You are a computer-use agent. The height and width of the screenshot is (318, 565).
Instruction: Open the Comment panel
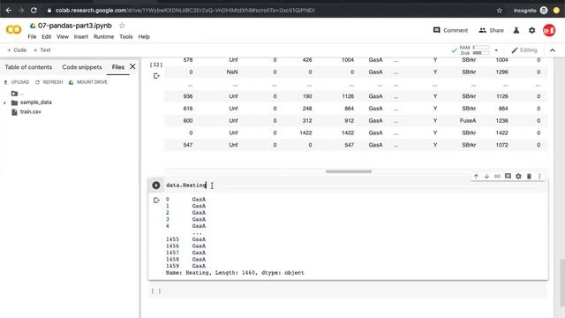pyautogui.click(x=450, y=30)
